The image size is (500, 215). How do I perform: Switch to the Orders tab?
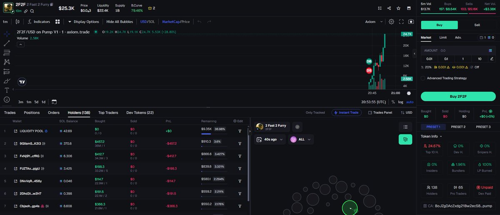[54, 112]
